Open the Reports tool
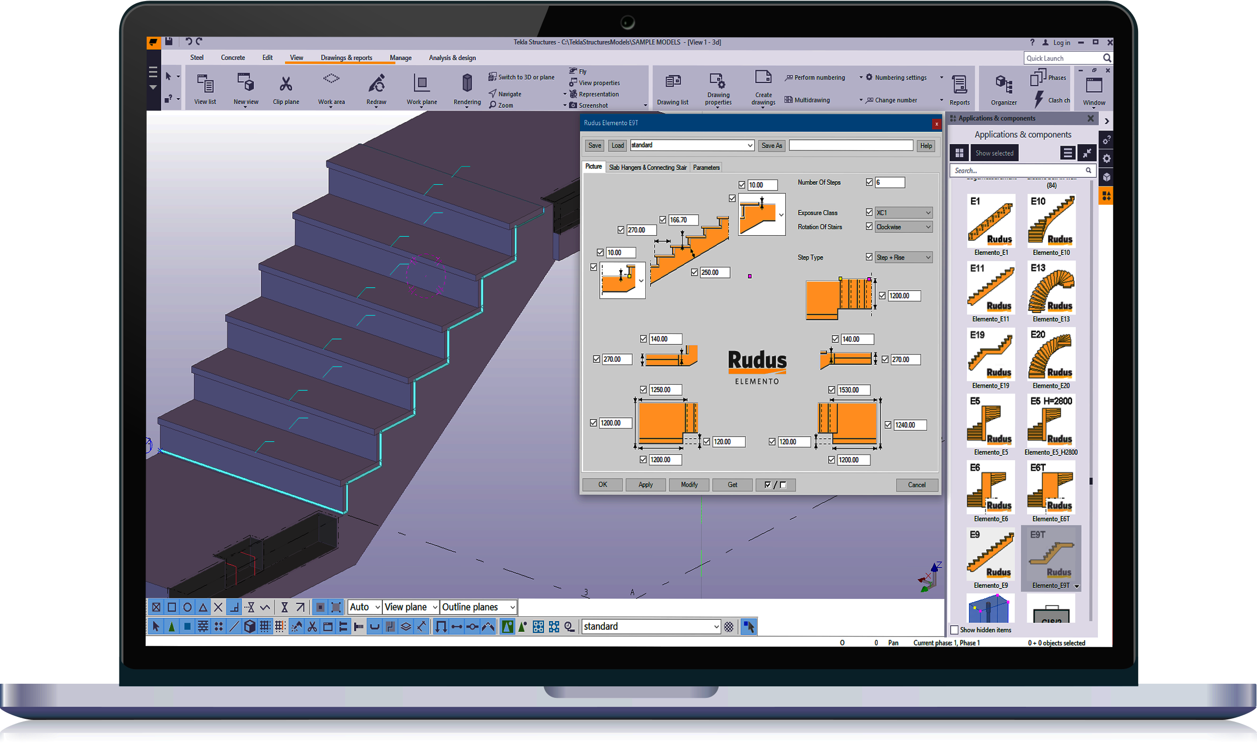The height and width of the screenshot is (756, 1257). pyautogui.click(x=960, y=90)
